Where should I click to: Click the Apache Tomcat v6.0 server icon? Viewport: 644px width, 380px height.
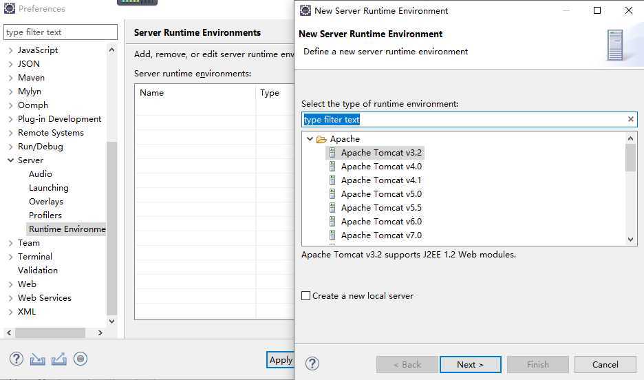coord(332,222)
